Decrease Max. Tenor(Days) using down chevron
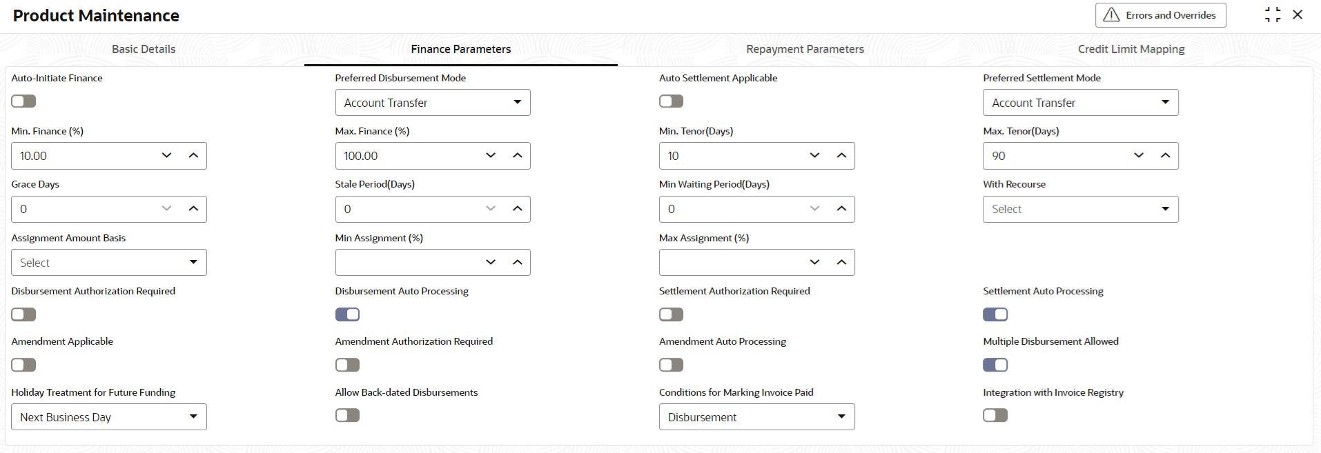The image size is (1321, 453). 1139,156
